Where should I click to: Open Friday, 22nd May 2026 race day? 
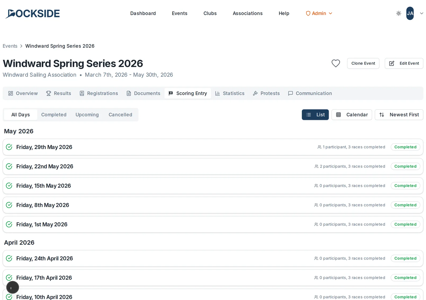213,166
